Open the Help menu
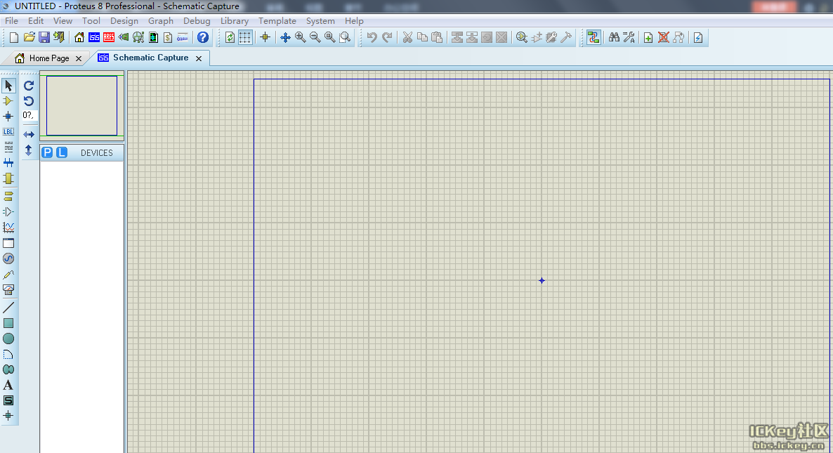 click(354, 20)
